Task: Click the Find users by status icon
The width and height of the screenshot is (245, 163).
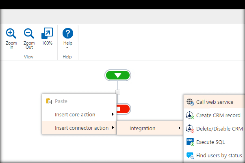Action: click(x=190, y=155)
